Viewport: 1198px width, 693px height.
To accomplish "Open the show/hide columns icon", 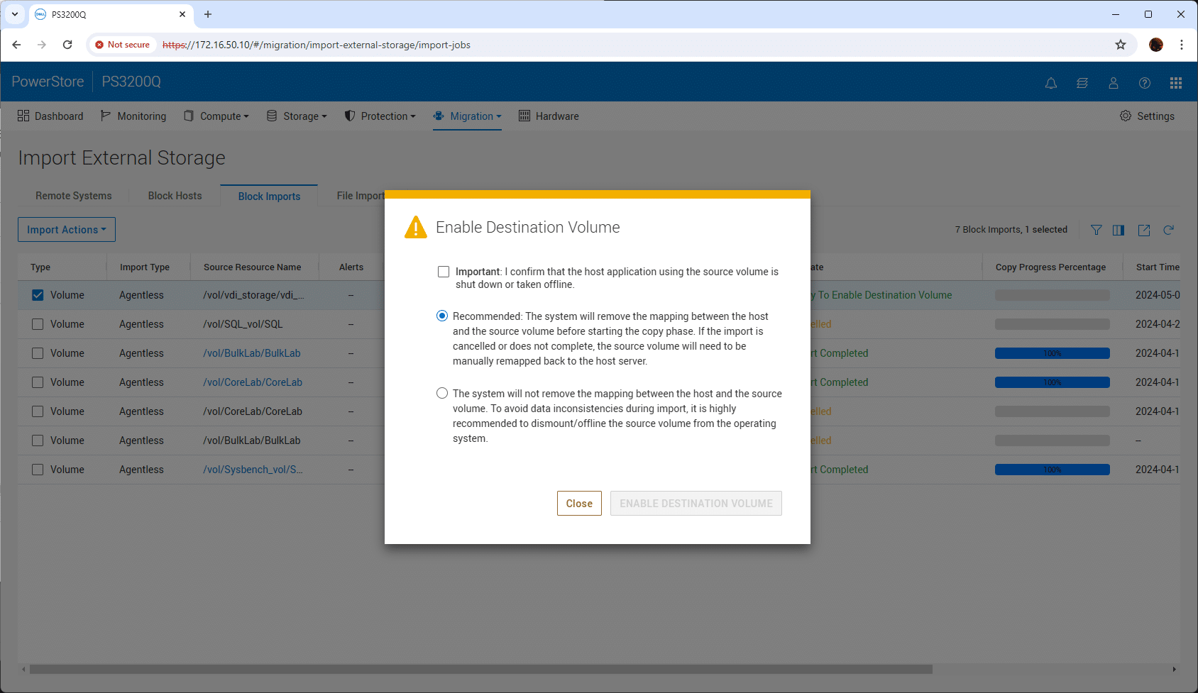I will pyautogui.click(x=1119, y=230).
